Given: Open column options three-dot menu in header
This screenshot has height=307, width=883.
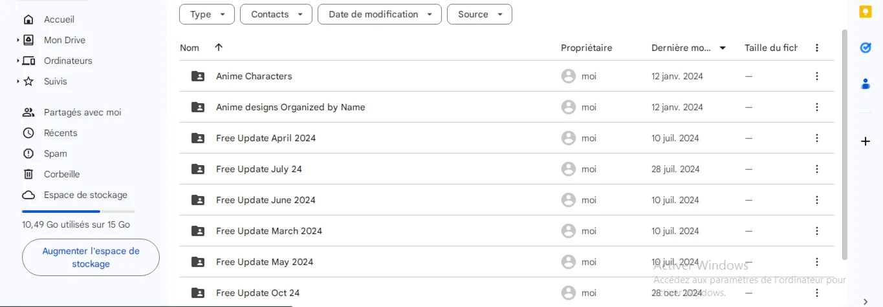Looking at the screenshot, I should tap(817, 48).
